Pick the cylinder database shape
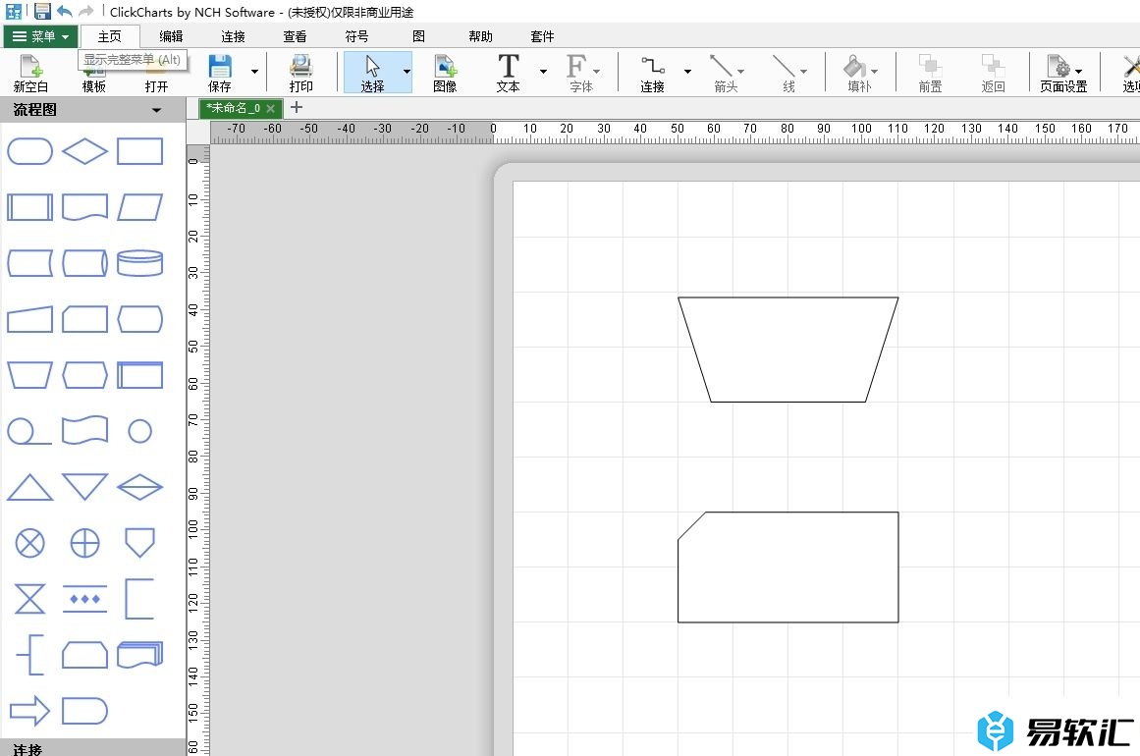The width and height of the screenshot is (1140, 756). pyautogui.click(x=139, y=263)
